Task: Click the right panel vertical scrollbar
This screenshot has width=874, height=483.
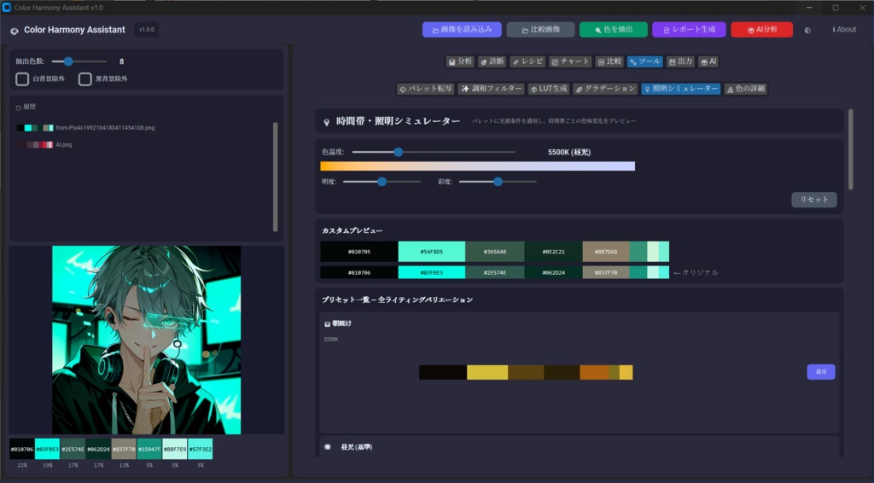Action: coord(851,149)
